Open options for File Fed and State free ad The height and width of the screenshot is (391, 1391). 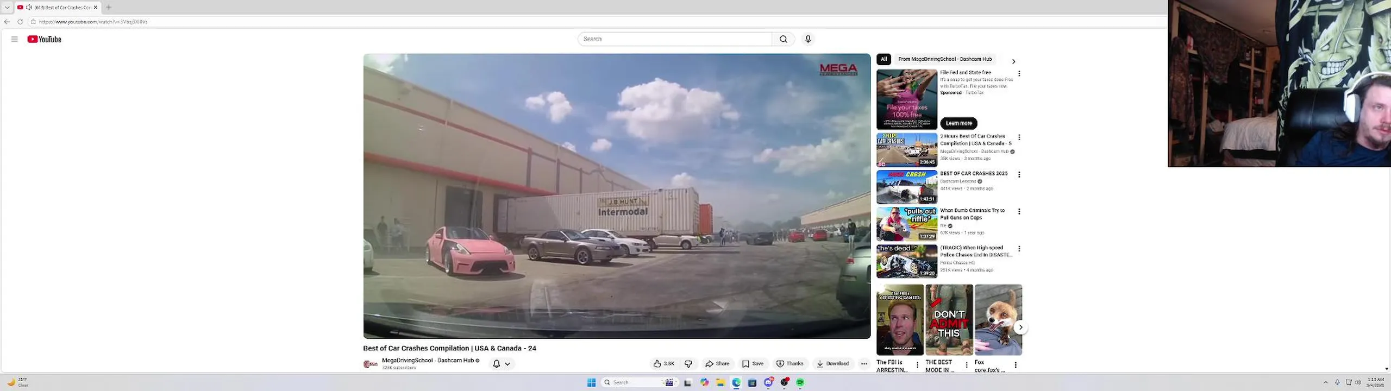(1019, 74)
